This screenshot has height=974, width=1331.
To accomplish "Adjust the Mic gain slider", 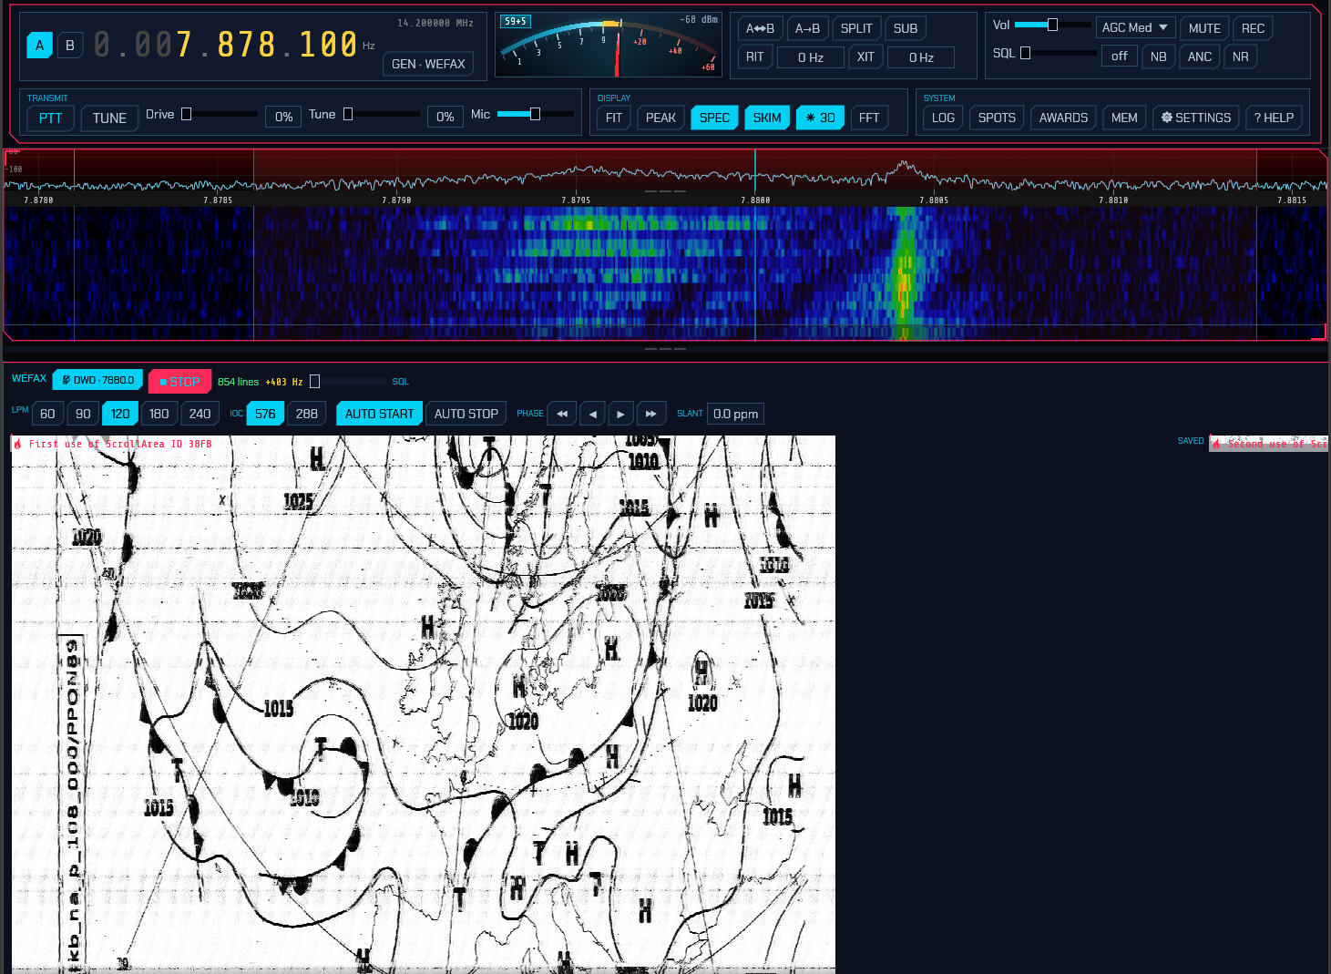I will tap(536, 114).
